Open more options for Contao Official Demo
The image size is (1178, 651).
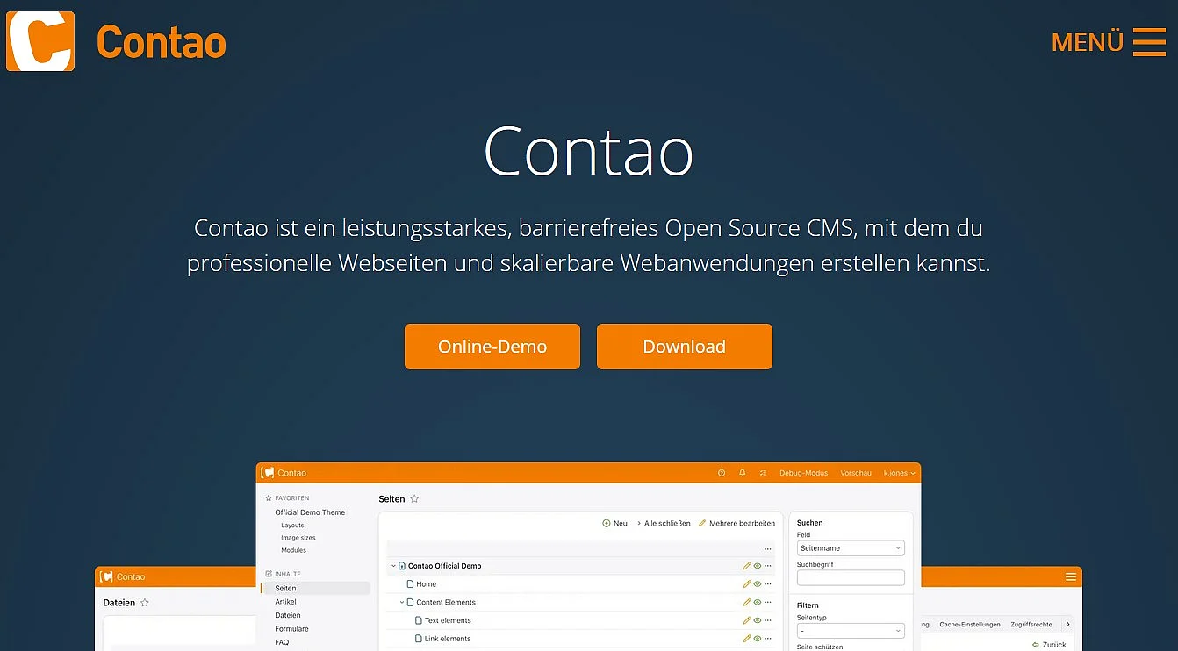click(768, 566)
